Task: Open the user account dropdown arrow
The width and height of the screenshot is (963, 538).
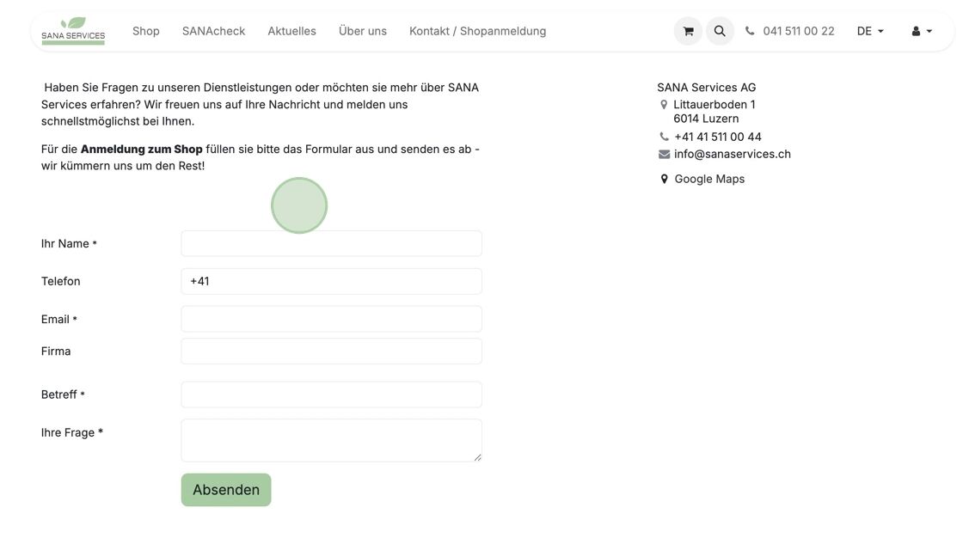Action: tap(929, 31)
